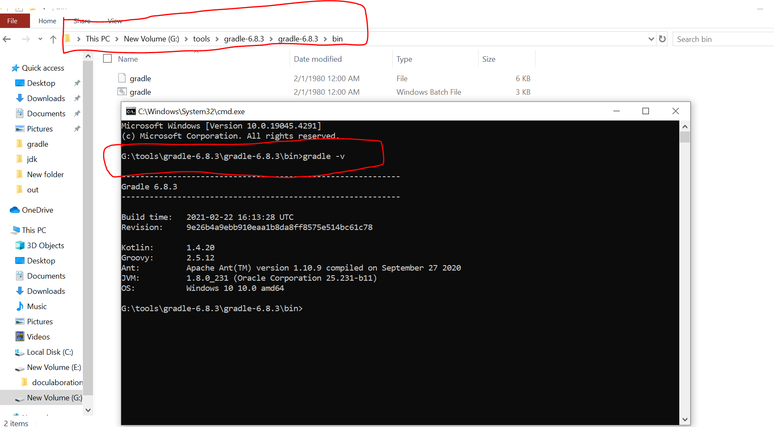The height and width of the screenshot is (427, 774).
Task: Open cmd.exe window system menu icon
Action: (131, 111)
